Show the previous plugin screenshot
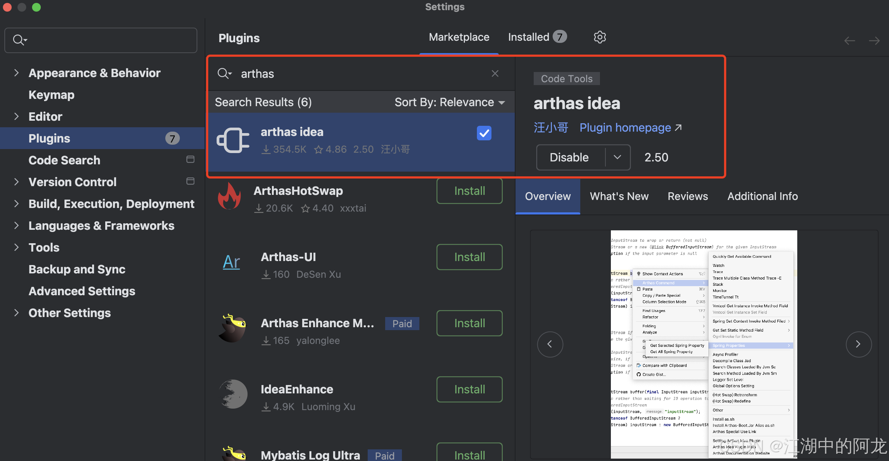Screen dimensions: 889x461 (550, 344)
